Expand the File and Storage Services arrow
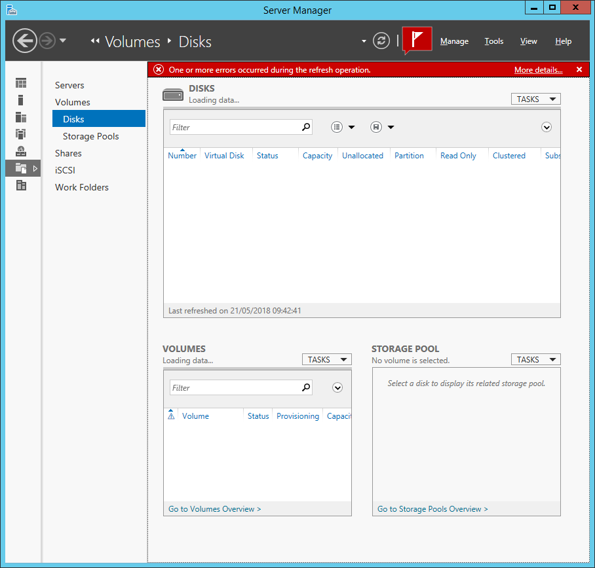 pos(35,168)
